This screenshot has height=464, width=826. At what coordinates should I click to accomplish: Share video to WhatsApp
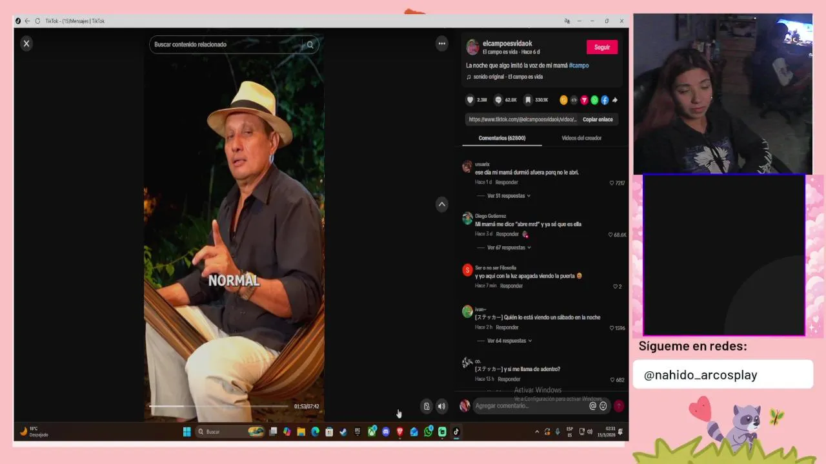pos(594,100)
